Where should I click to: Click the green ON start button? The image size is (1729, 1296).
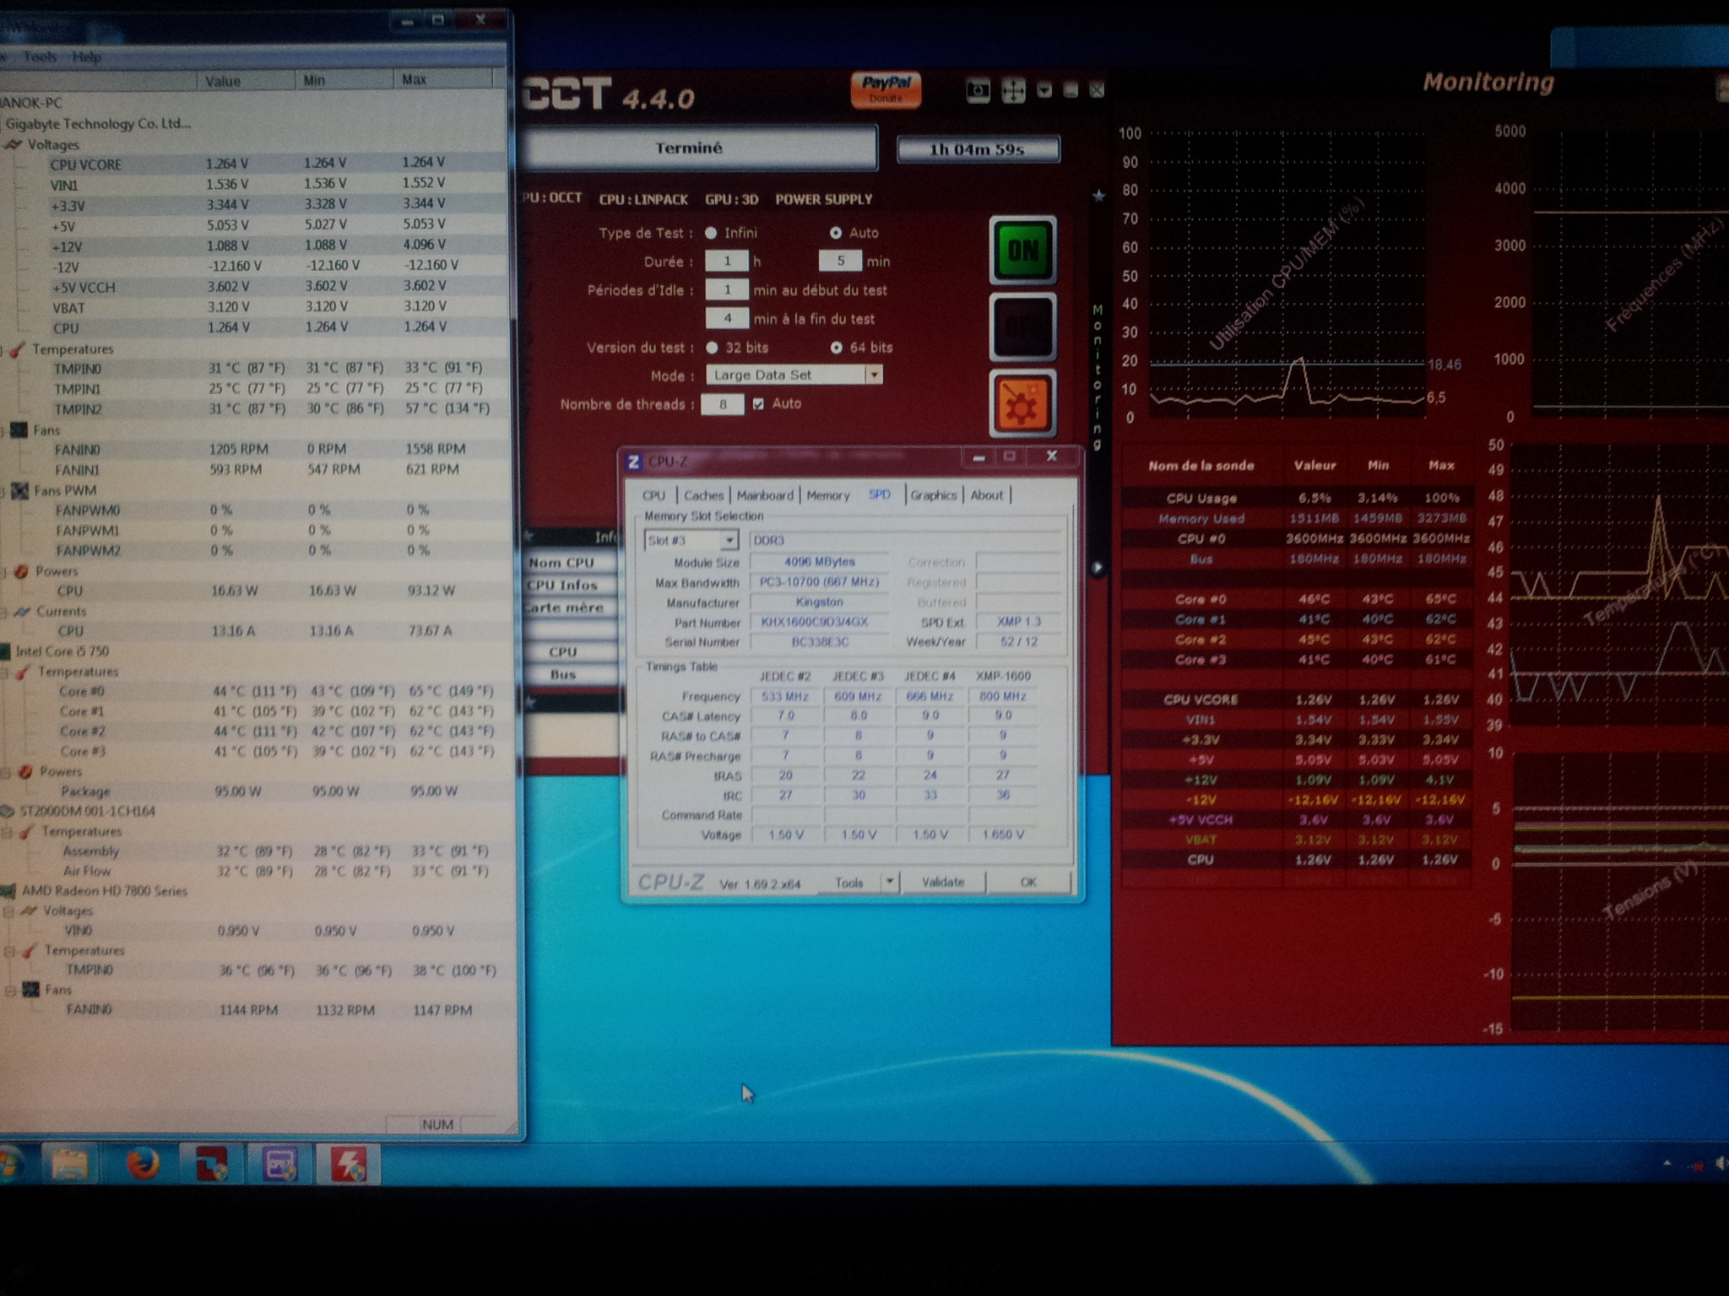1022,250
